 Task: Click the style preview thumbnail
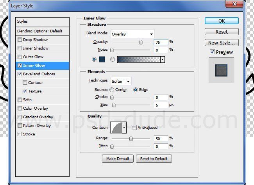[x=221, y=70]
